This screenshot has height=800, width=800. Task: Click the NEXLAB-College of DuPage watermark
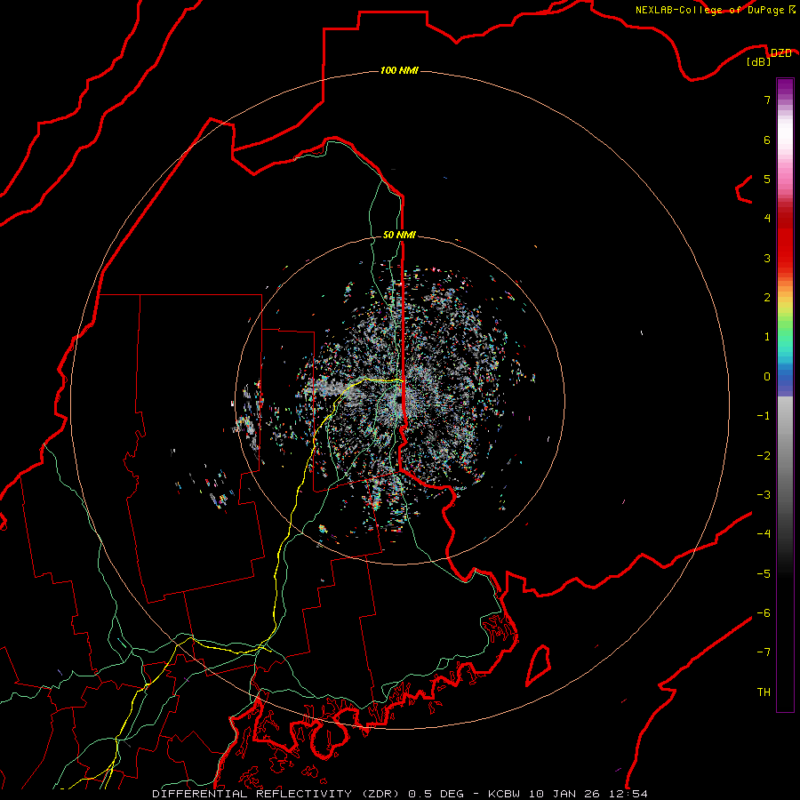pos(715,10)
